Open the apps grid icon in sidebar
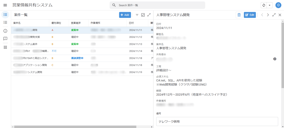The image size is (284, 128). 5,47
